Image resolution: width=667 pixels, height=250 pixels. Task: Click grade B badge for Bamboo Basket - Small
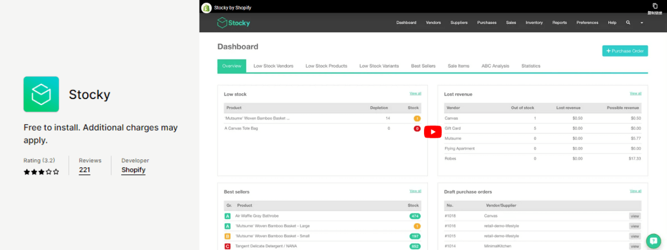(x=227, y=236)
